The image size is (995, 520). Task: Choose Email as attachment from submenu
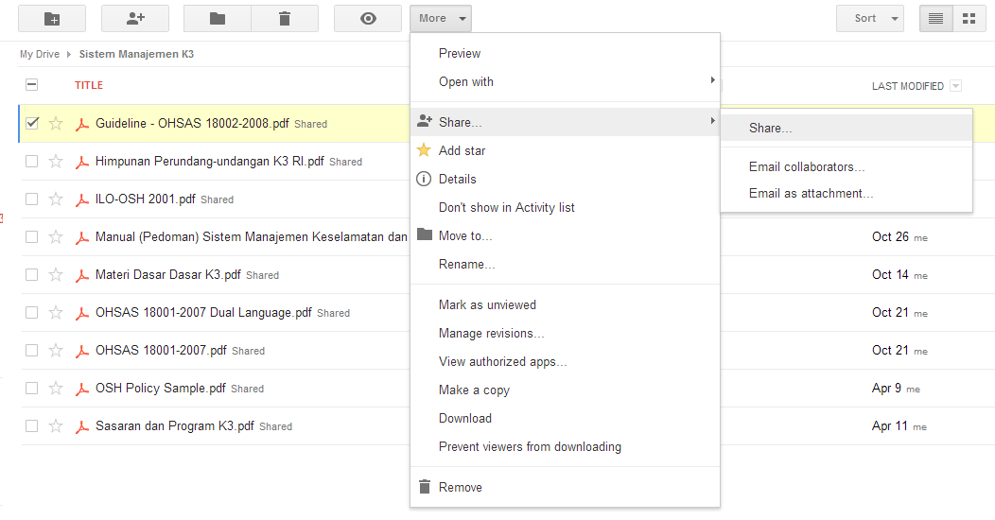tap(811, 194)
